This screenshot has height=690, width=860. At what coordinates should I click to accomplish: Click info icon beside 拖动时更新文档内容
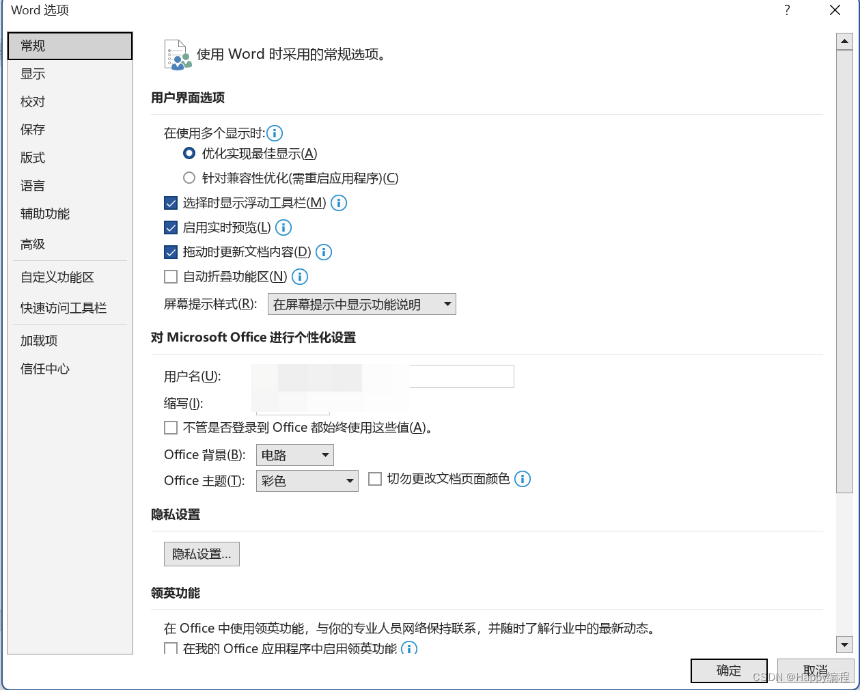click(x=324, y=252)
